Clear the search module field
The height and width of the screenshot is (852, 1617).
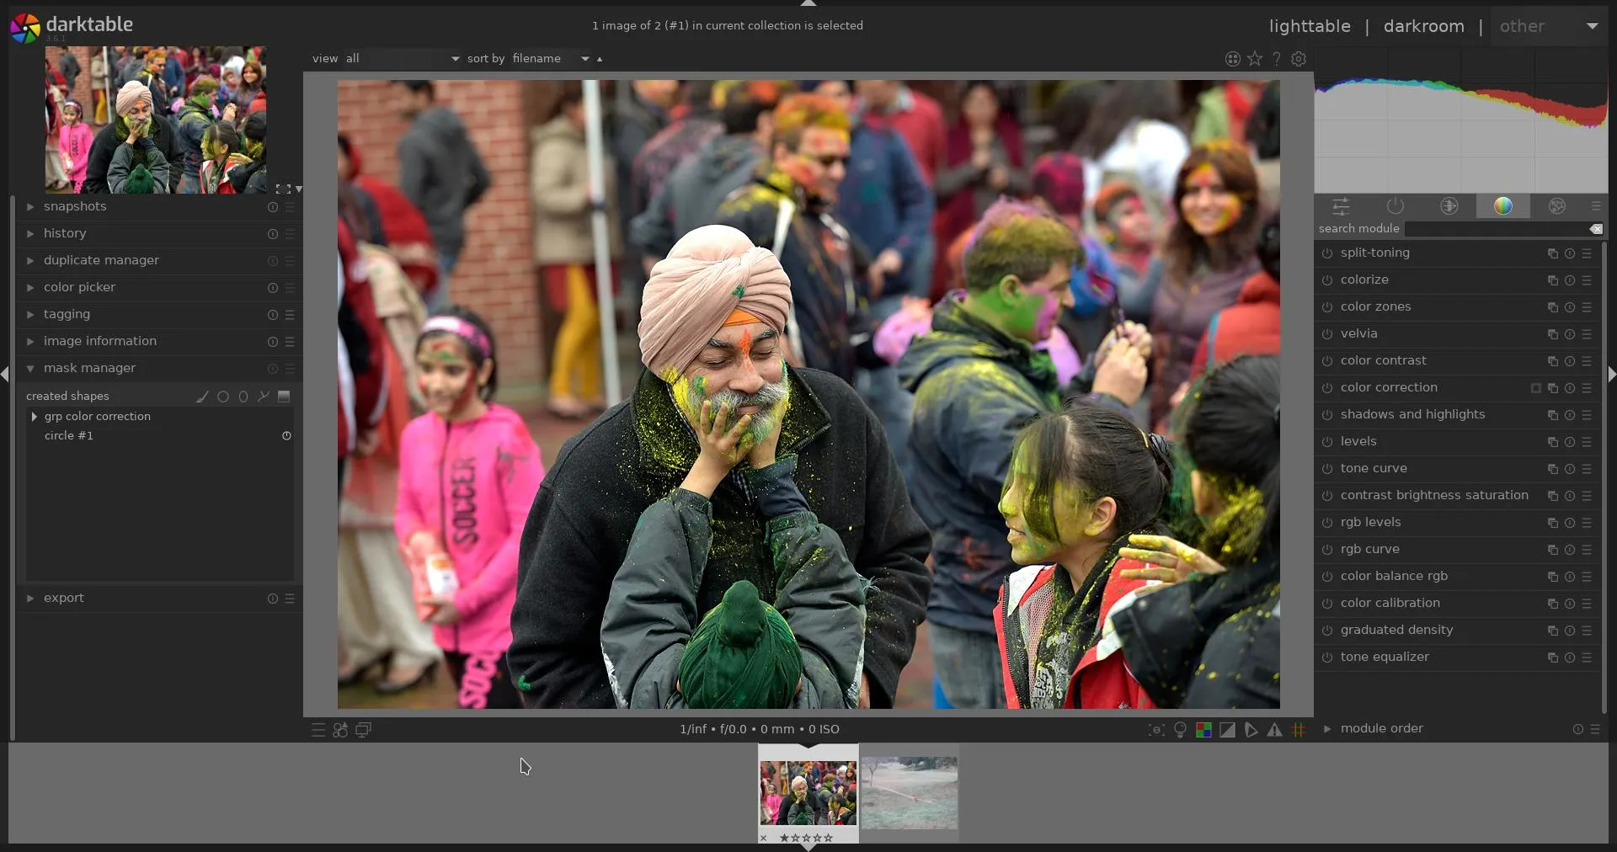click(x=1596, y=229)
